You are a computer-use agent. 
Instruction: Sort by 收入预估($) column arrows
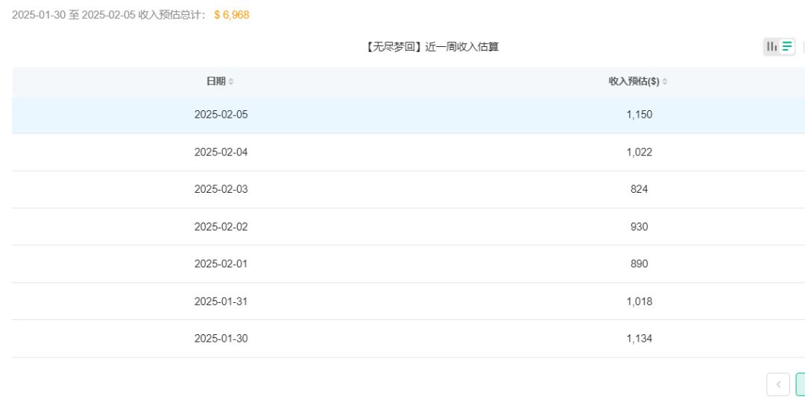[x=665, y=82]
